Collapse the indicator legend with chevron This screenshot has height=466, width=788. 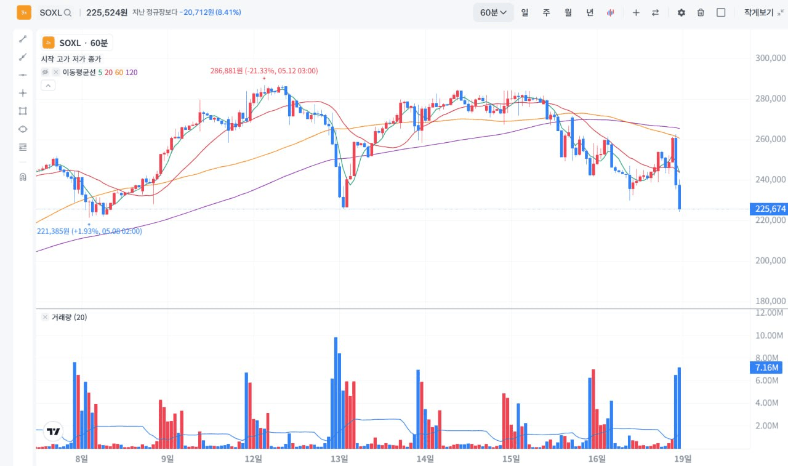48,86
